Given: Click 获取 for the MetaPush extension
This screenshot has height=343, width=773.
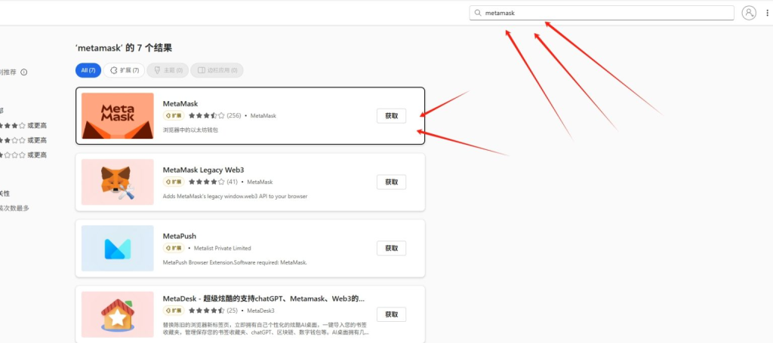Looking at the screenshot, I should click(x=392, y=249).
